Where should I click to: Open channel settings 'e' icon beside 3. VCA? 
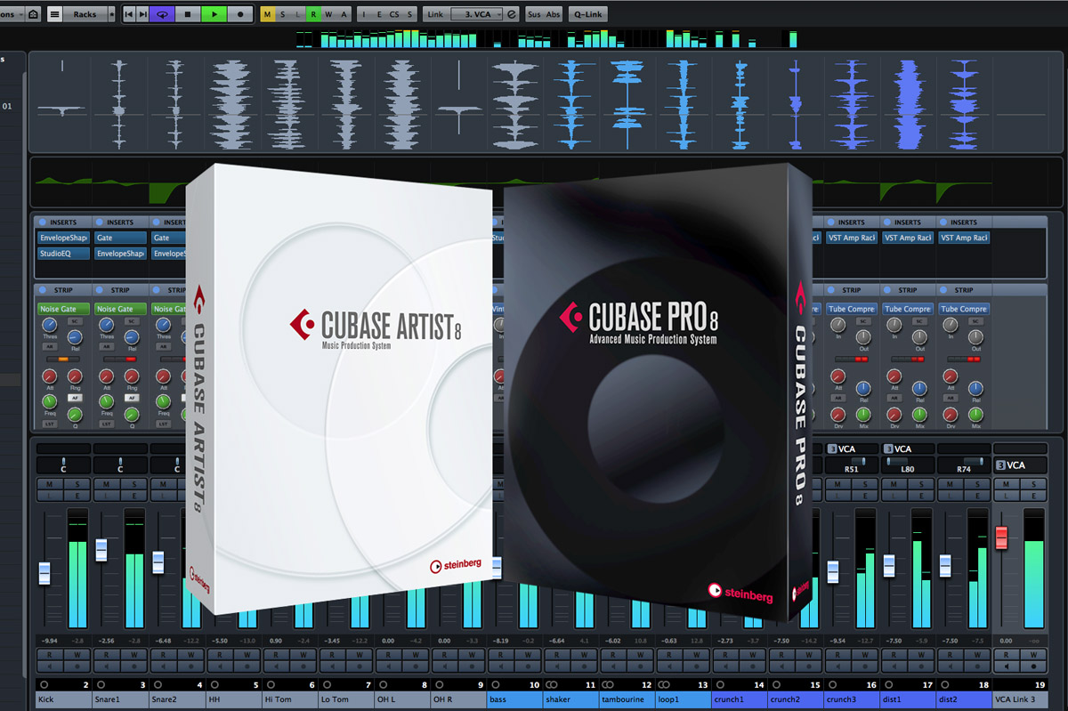point(511,14)
